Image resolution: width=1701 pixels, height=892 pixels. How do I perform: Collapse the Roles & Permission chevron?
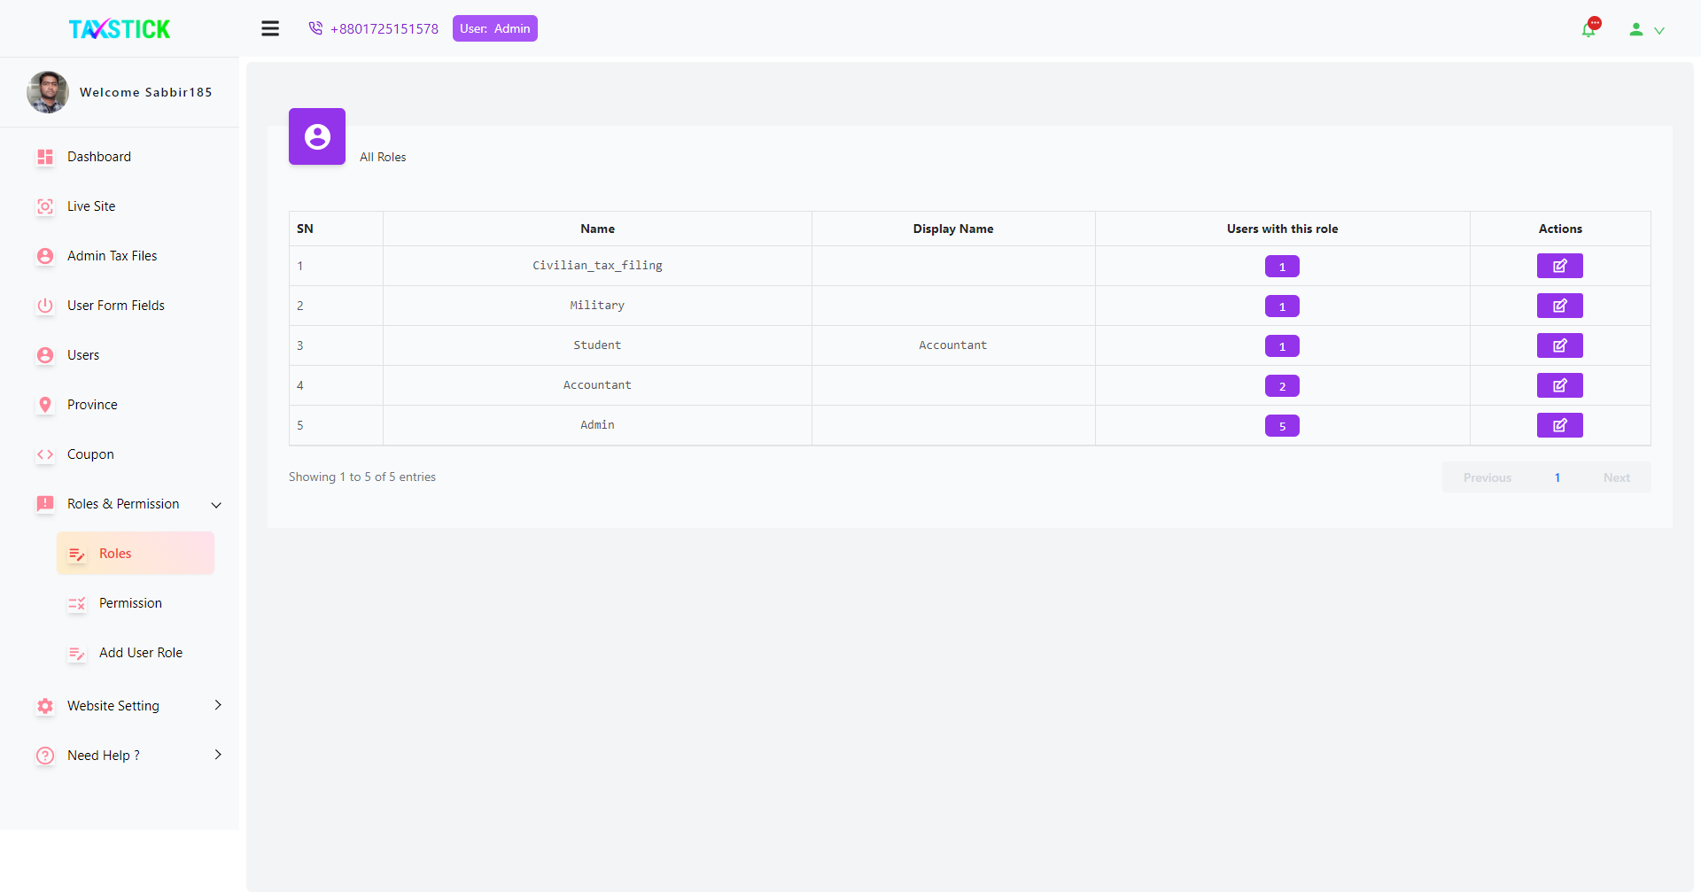216,505
